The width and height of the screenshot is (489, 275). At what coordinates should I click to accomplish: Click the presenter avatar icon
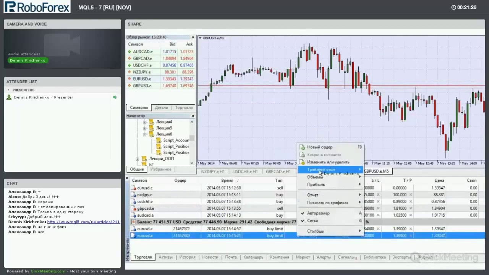point(9,97)
